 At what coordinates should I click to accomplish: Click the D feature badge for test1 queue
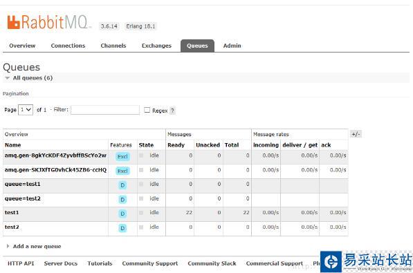coord(122,214)
